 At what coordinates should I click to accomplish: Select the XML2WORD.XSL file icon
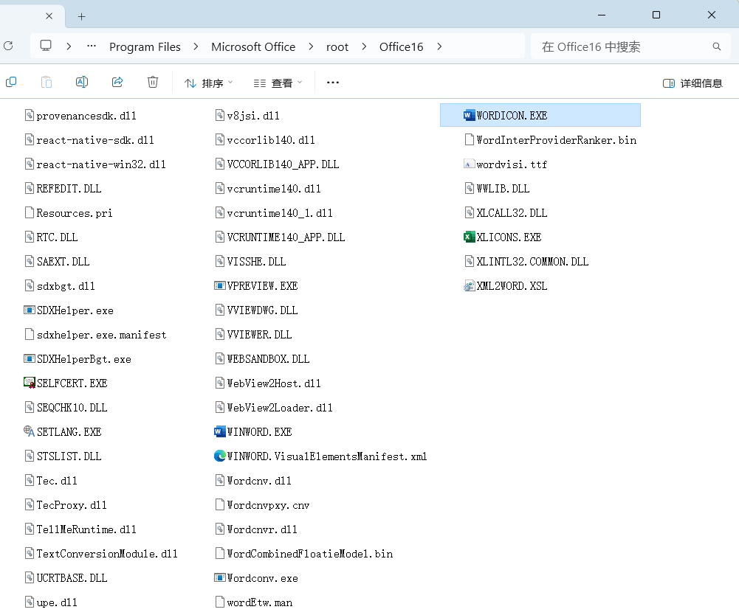point(469,286)
